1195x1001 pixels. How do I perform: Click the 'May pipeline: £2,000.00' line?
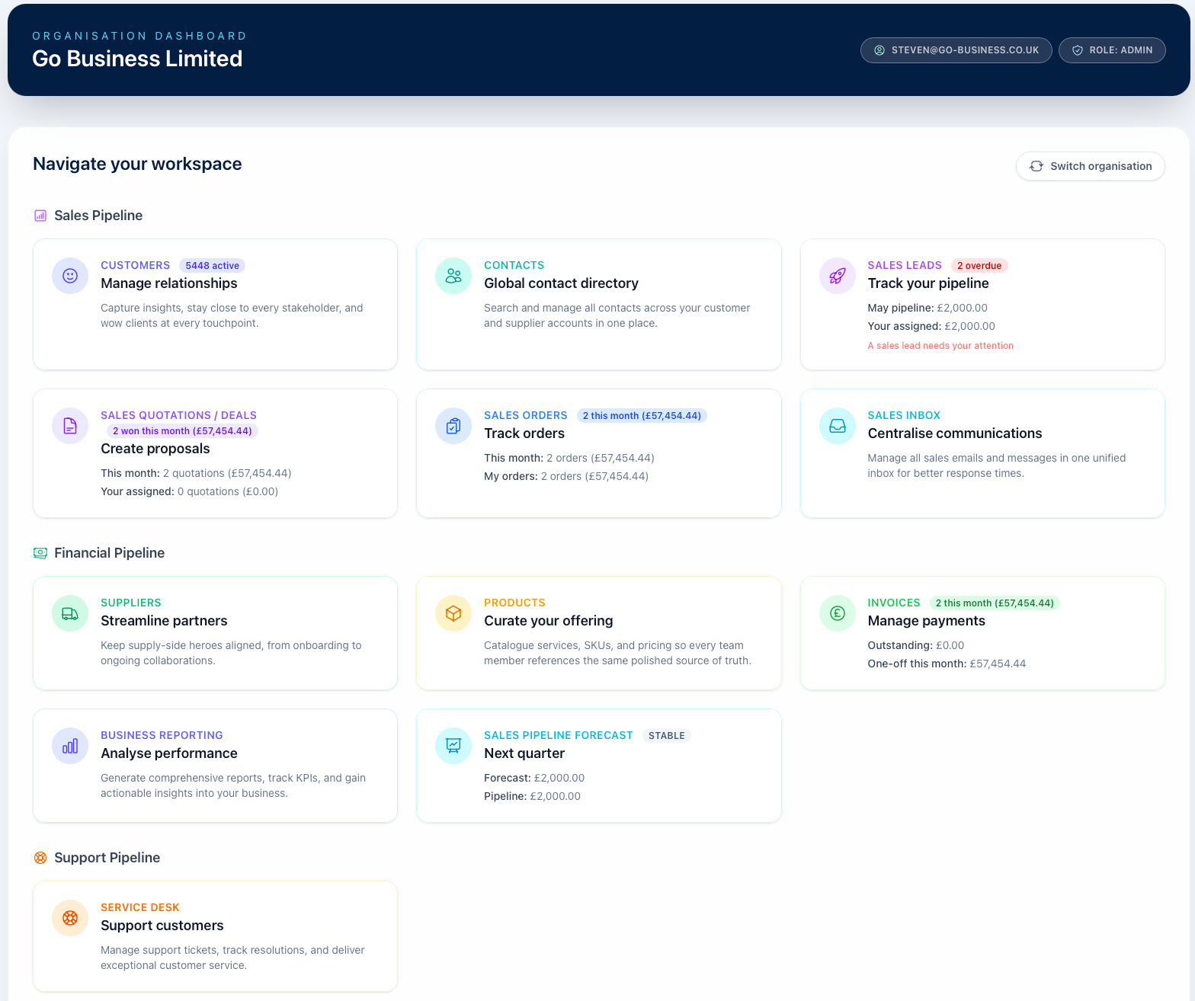(x=927, y=308)
